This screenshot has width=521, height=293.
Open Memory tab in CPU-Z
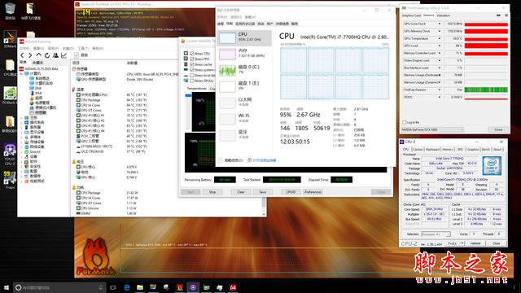coord(448,150)
